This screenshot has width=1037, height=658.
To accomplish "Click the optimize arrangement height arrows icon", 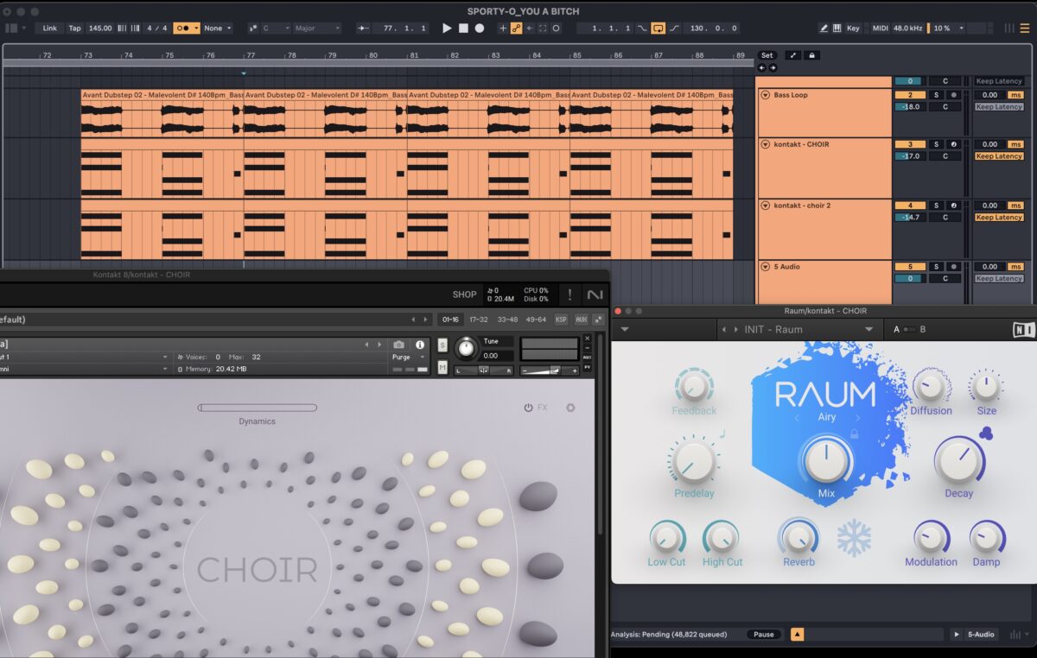I will 792,55.
